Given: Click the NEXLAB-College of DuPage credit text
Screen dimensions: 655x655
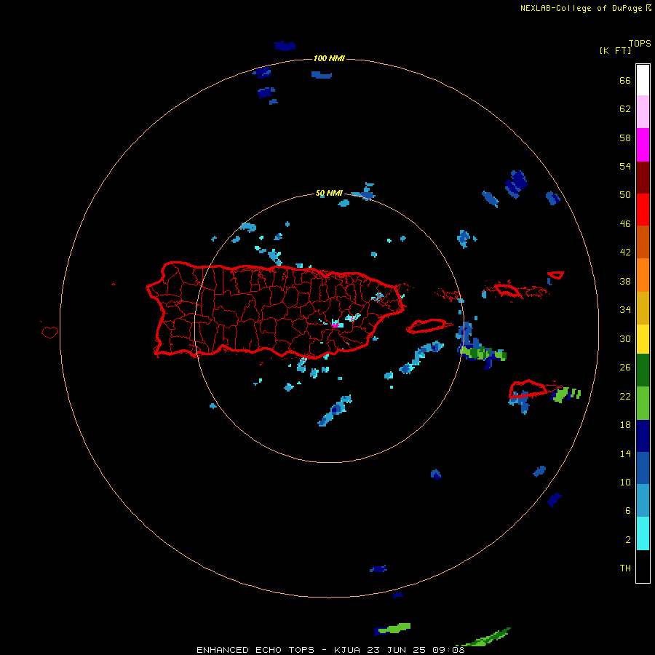Looking at the screenshot, I should [x=586, y=8].
